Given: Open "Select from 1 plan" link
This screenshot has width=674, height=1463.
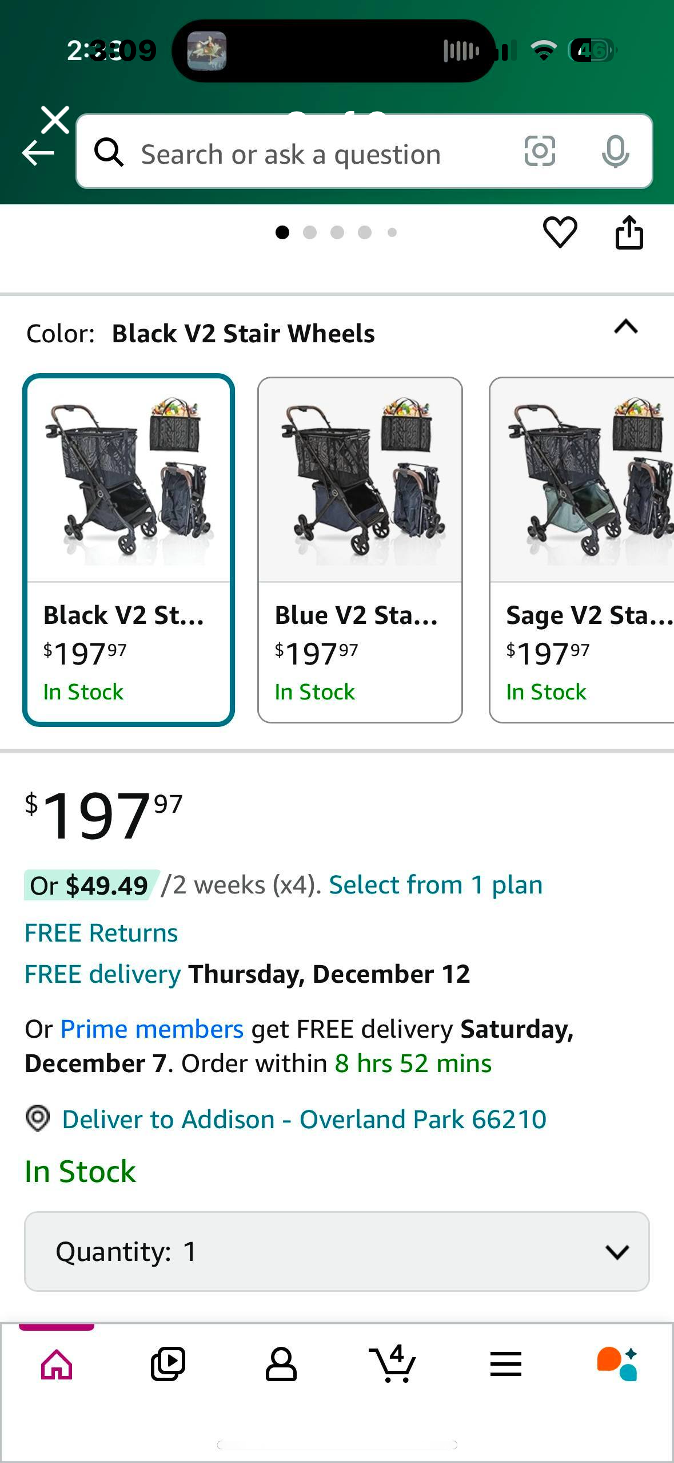Looking at the screenshot, I should [x=436, y=885].
